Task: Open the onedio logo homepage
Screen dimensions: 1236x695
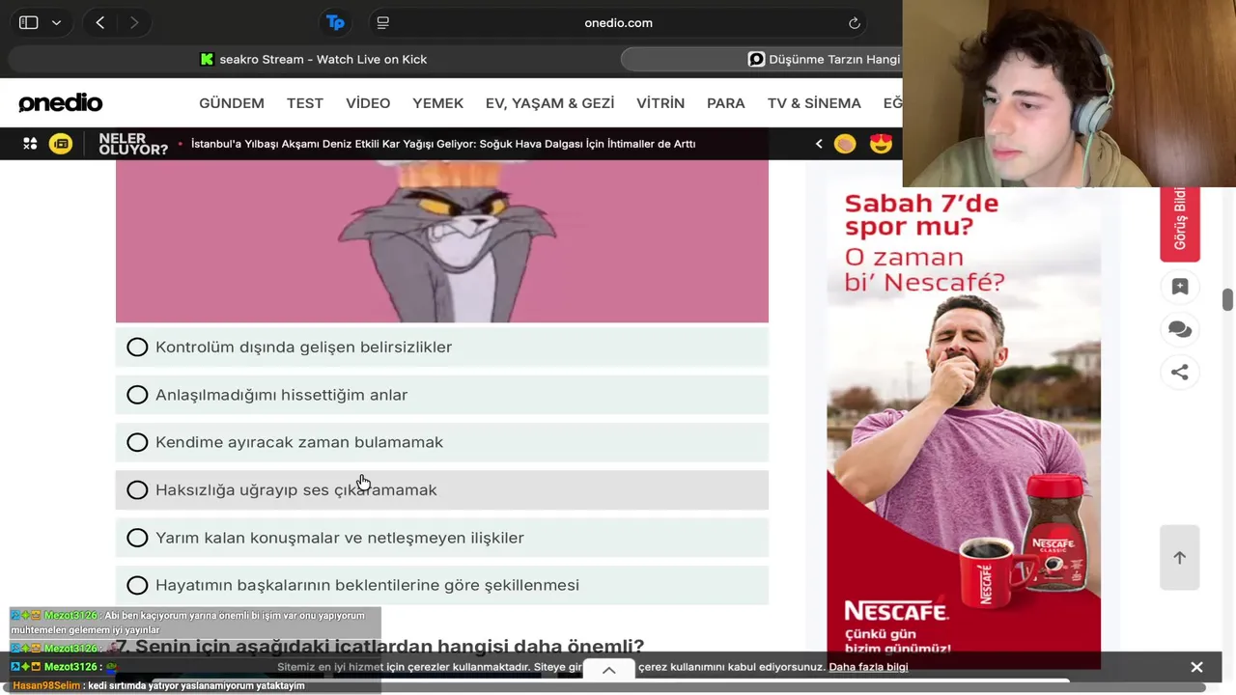Action: [60, 102]
